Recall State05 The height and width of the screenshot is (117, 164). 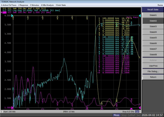click(153, 38)
